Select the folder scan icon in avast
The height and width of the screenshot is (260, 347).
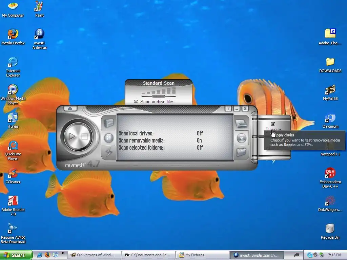tap(241, 152)
